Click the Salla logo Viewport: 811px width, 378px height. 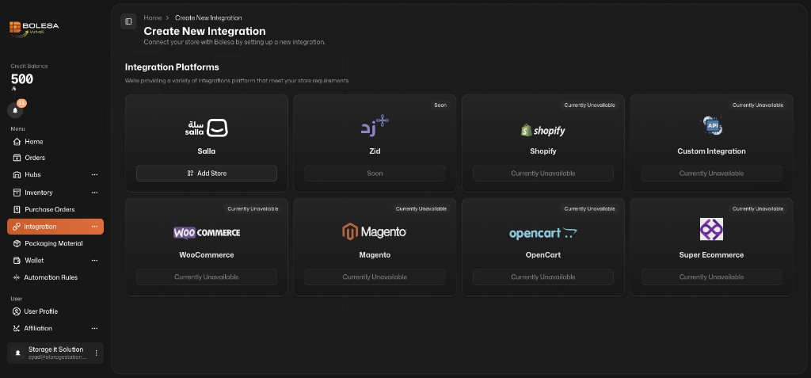207,128
